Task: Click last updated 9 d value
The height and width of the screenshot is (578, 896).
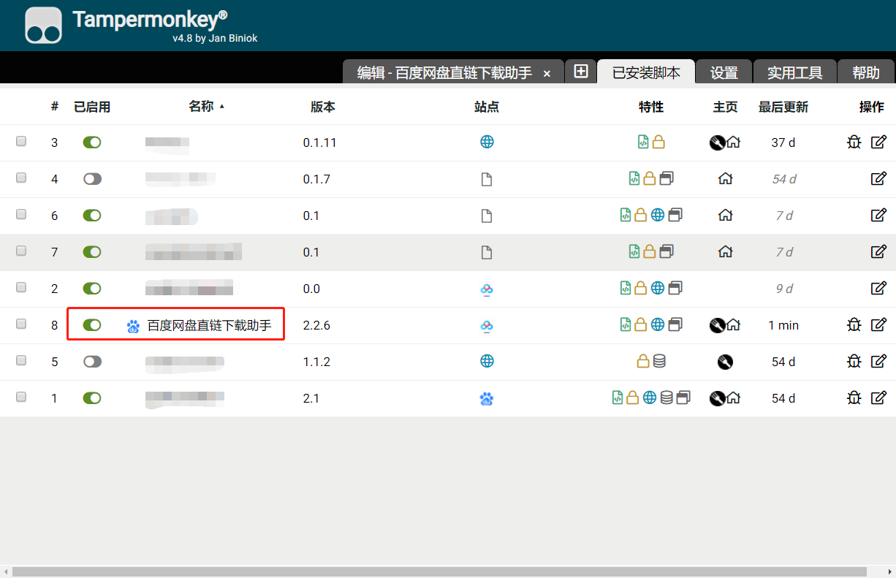Action: coord(784,289)
